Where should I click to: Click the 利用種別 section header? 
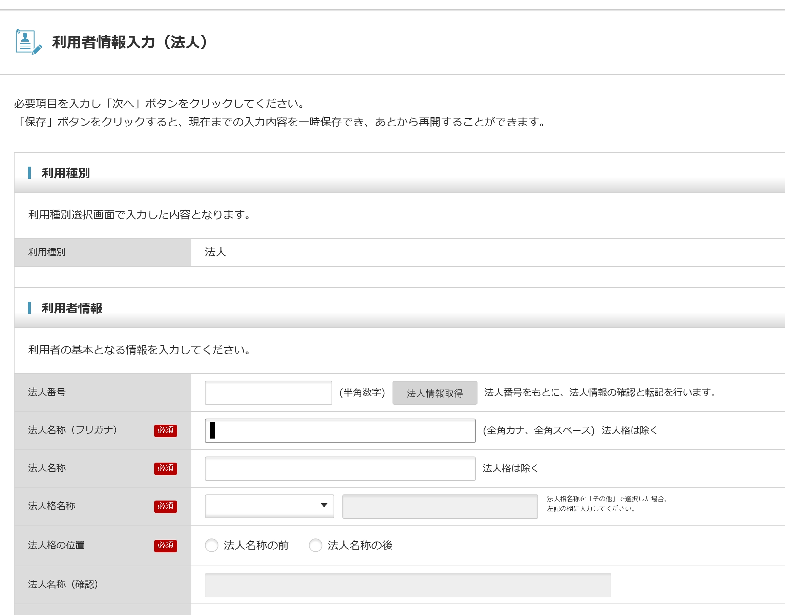point(66,173)
